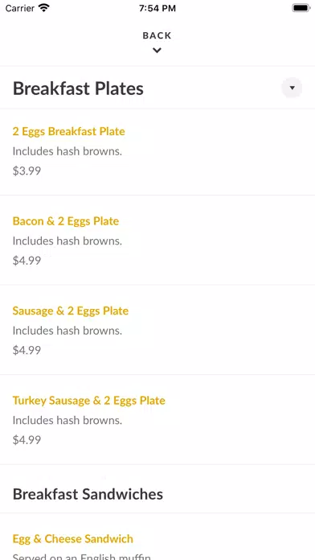Click the down chevron below BACK
The height and width of the screenshot is (560, 315).
point(157,51)
